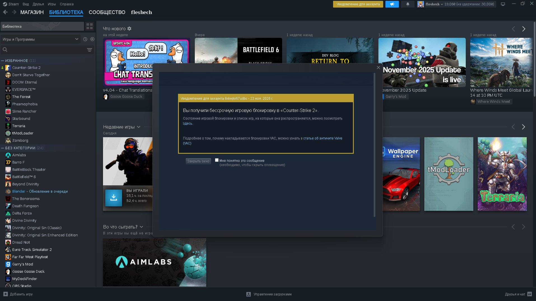Open the megaphone announcements button

[392, 4]
